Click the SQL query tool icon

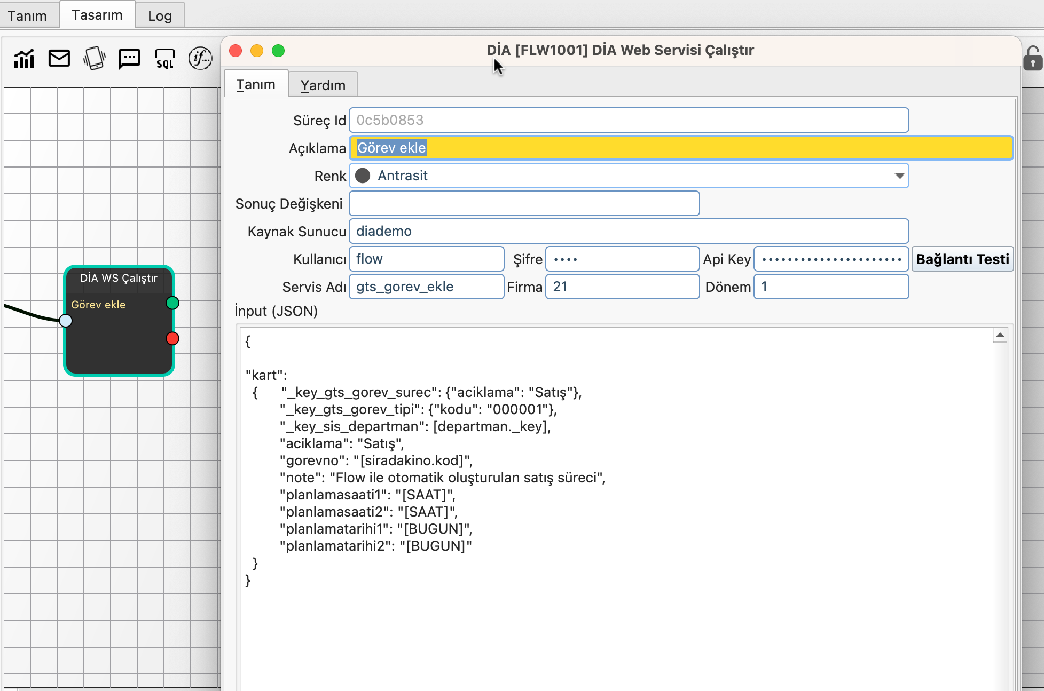point(165,59)
